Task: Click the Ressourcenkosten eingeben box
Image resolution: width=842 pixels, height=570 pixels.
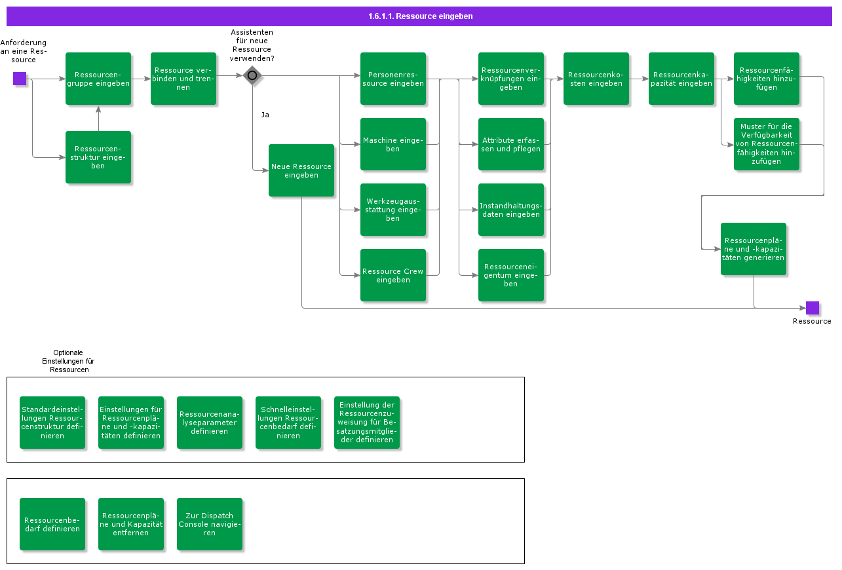Action: pyautogui.click(x=596, y=79)
